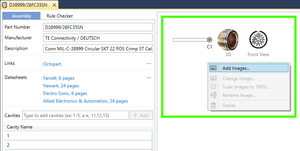This screenshot has height=151, width=300.
Task: Click the Add cavities button
Action: pyautogui.click(x=141, y=115)
